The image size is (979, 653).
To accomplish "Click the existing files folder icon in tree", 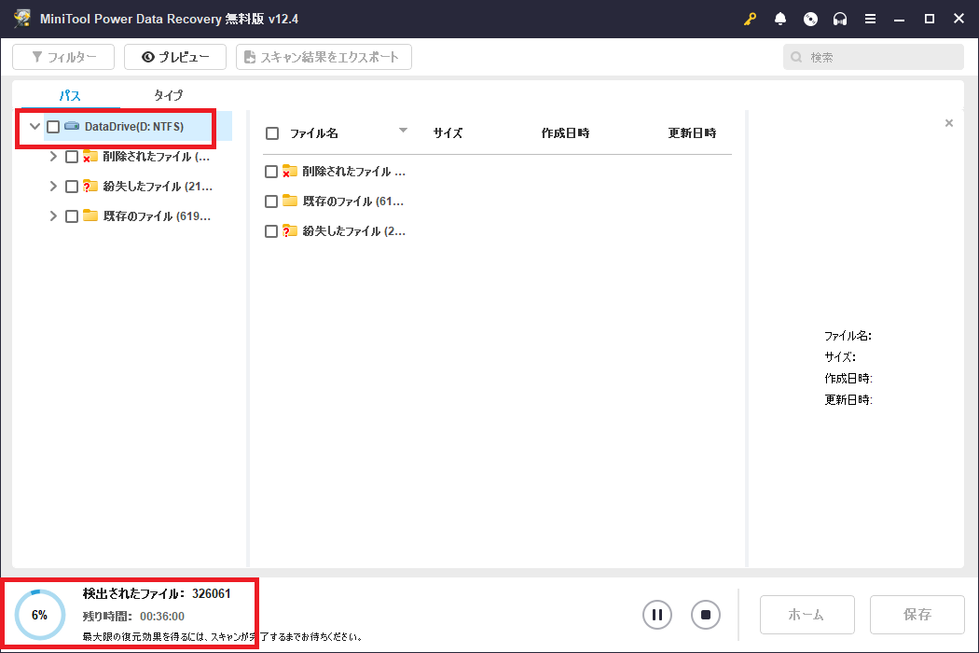I will tap(90, 215).
